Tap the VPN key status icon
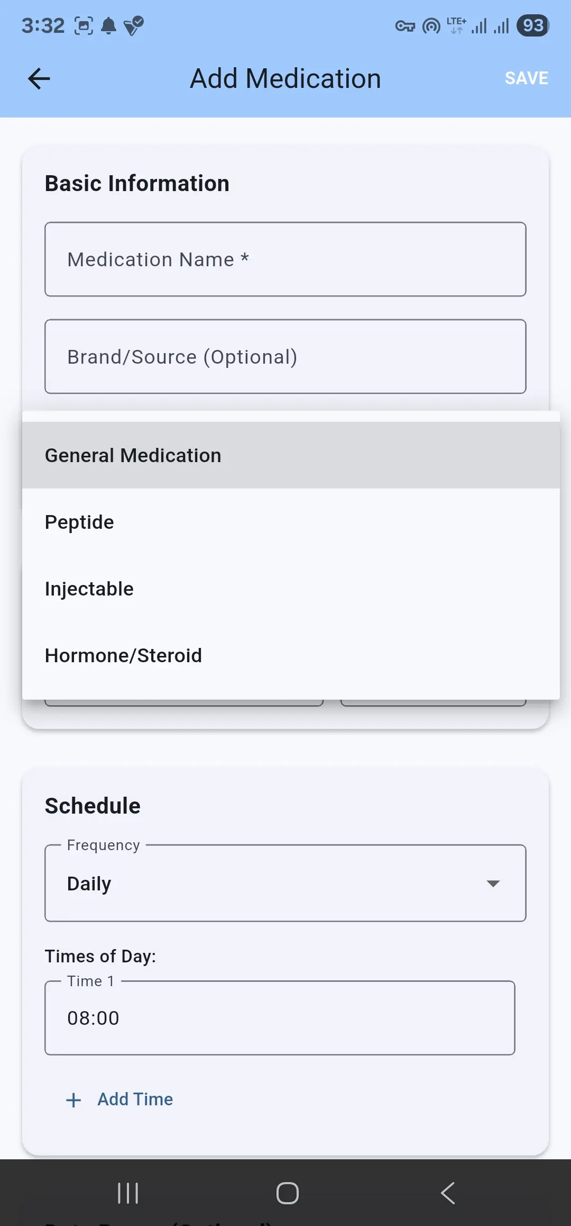Image resolution: width=571 pixels, height=1226 pixels. coord(405,26)
